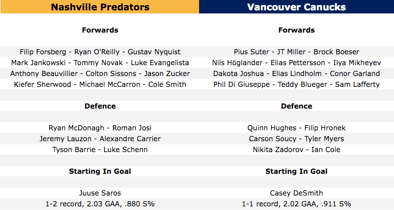Screen dimensions: 394x210
Task: Click the Lauzon - Carrier defence pair
Action: [100, 139]
